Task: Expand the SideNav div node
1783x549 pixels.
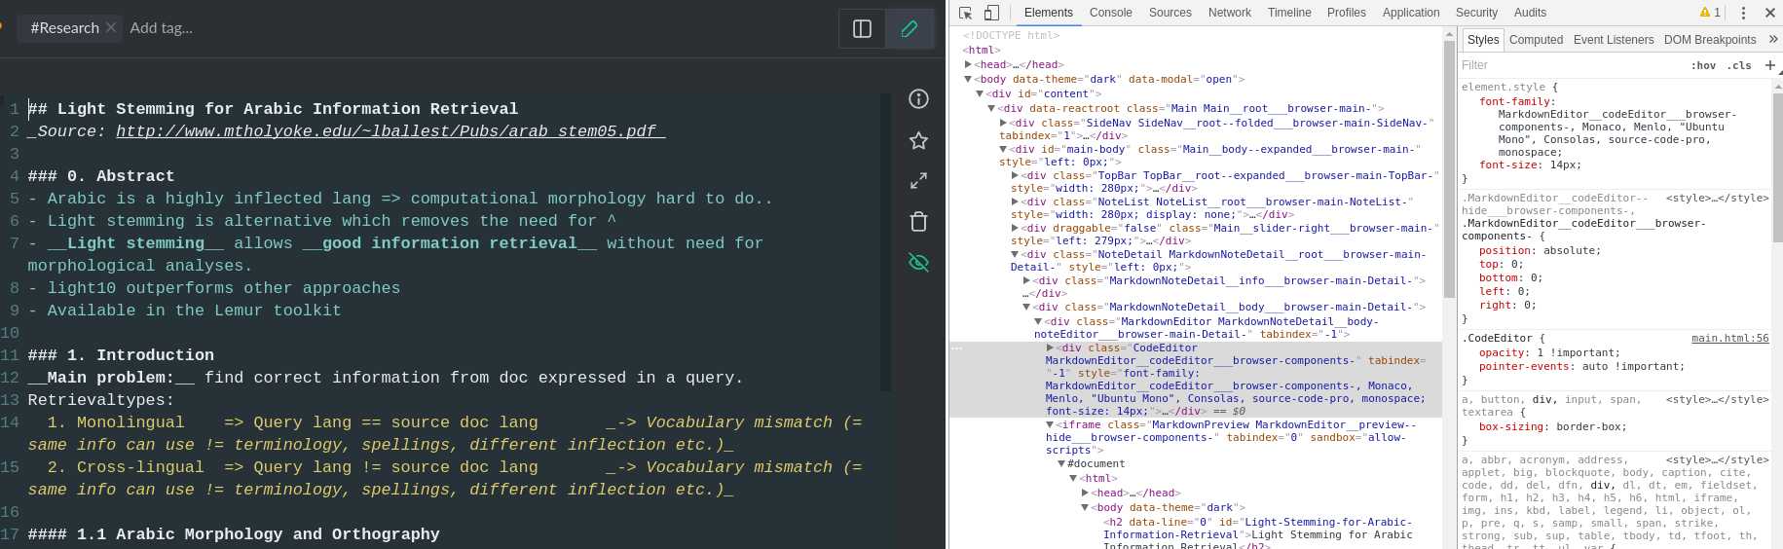Action: [1003, 123]
